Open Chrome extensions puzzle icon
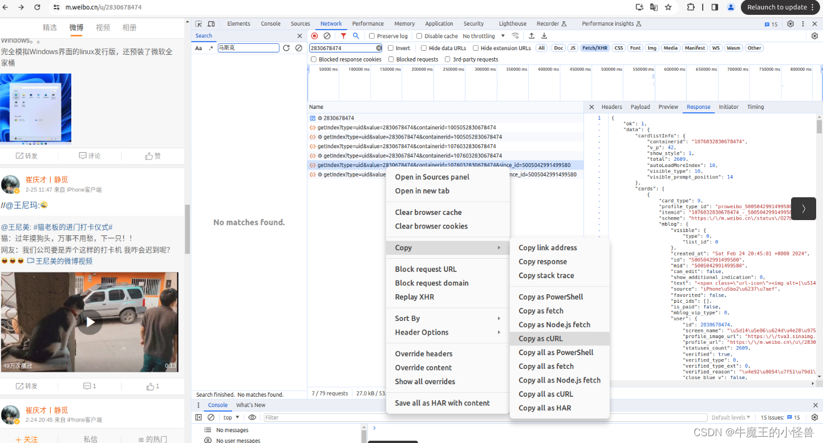The height and width of the screenshot is (443, 823). click(691, 7)
